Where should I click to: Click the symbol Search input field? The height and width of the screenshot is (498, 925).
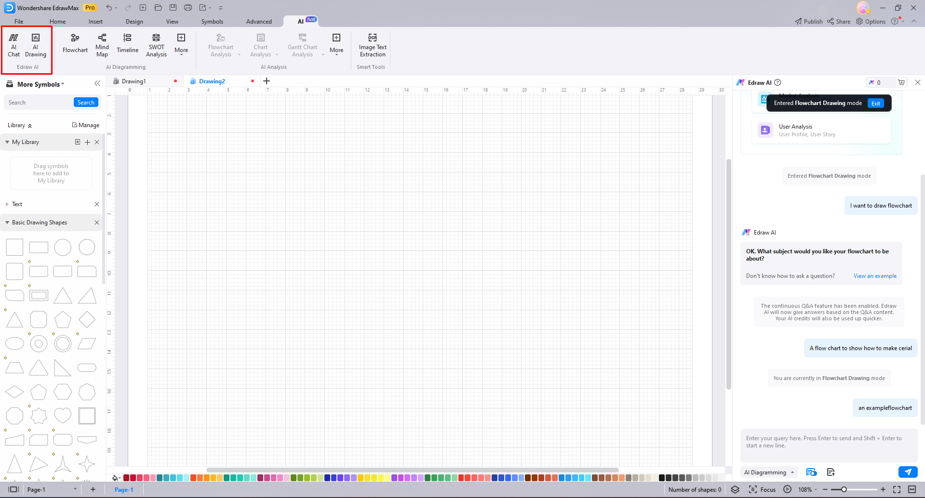(x=40, y=102)
